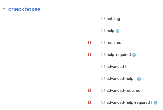Click help icon for advanced-help-required item
163x110 pixels.
[155, 103]
